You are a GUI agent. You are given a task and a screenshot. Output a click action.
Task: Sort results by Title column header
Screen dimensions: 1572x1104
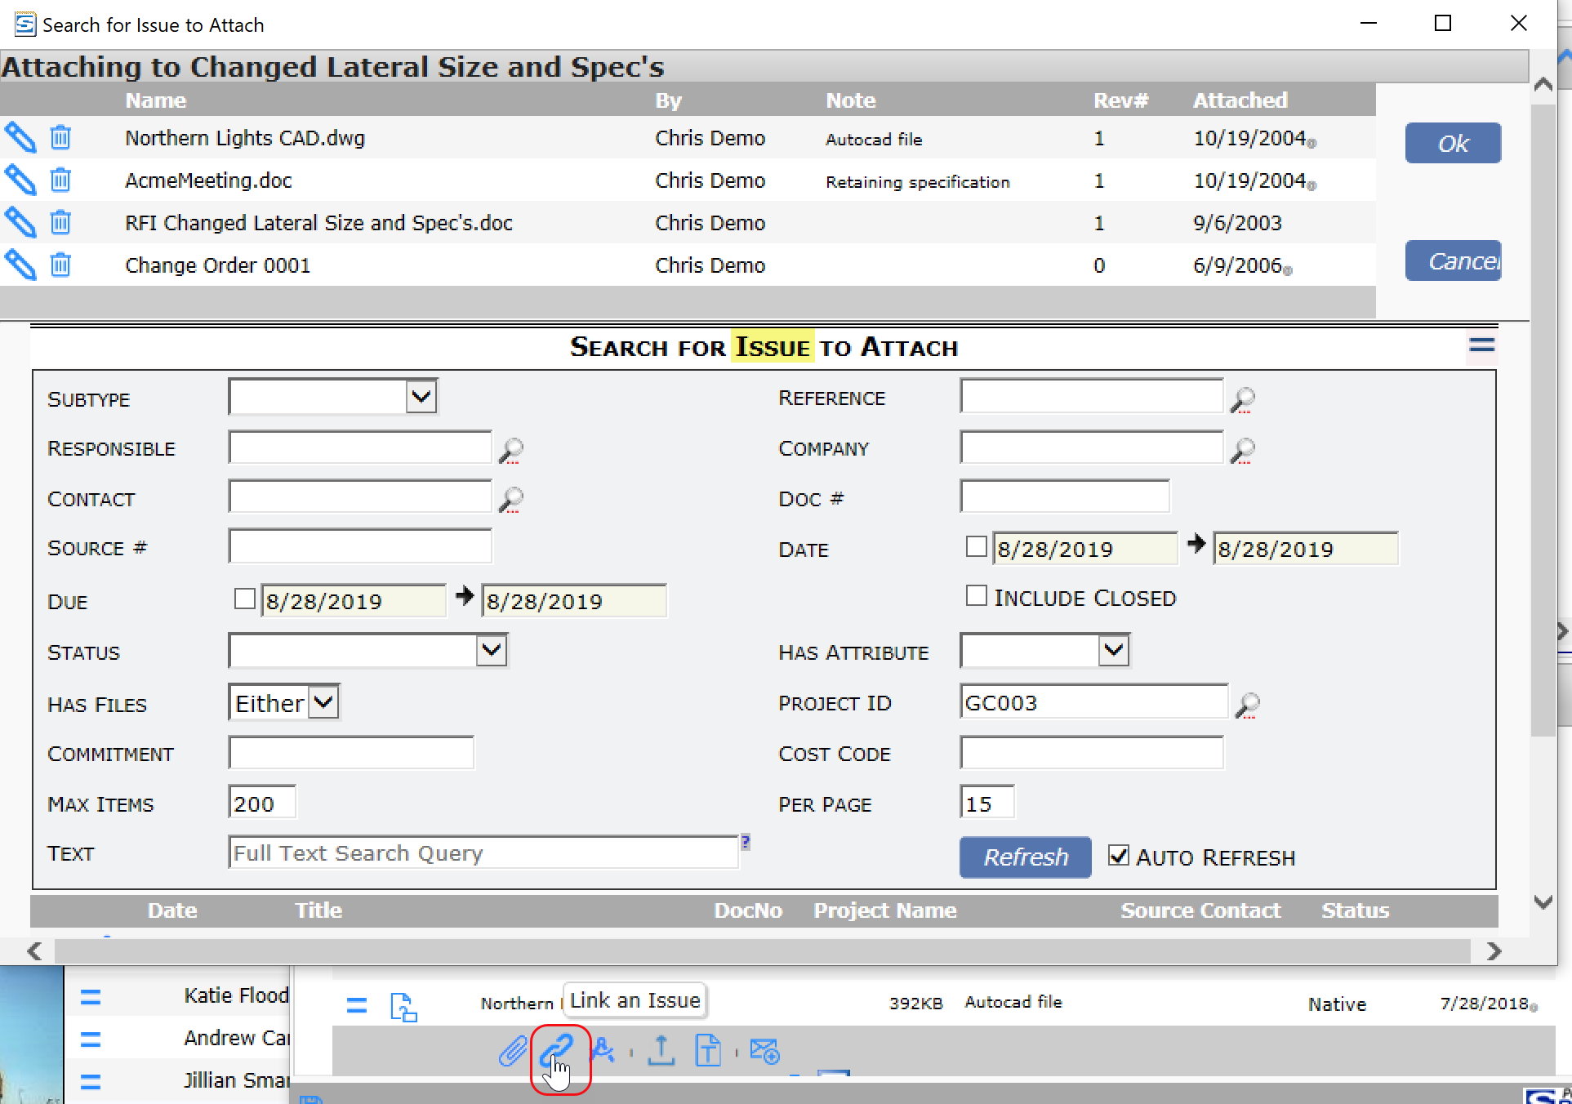(x=318, y=910)
